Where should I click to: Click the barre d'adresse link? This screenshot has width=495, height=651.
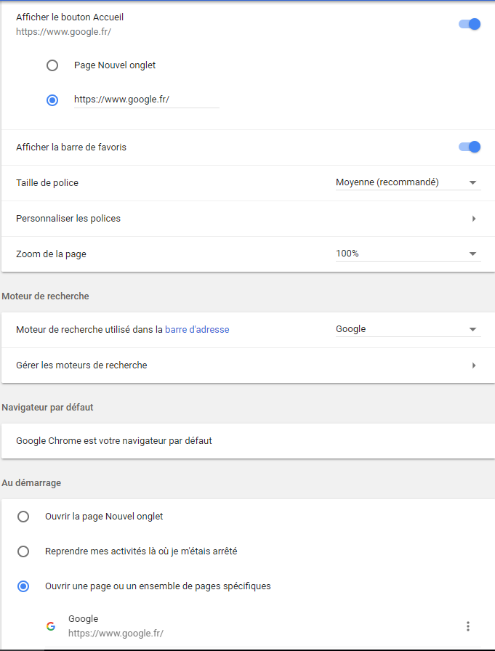[197, 329]
